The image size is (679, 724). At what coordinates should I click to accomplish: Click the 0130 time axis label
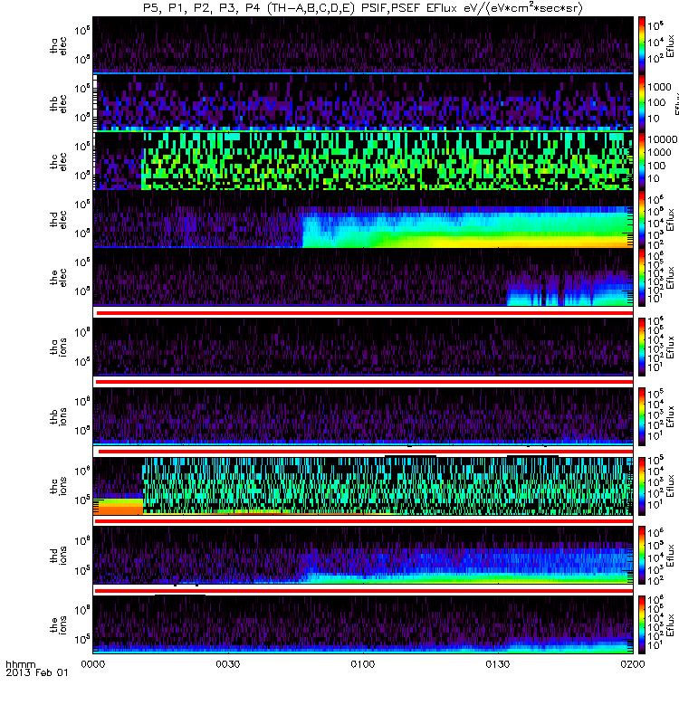point(498,664)
